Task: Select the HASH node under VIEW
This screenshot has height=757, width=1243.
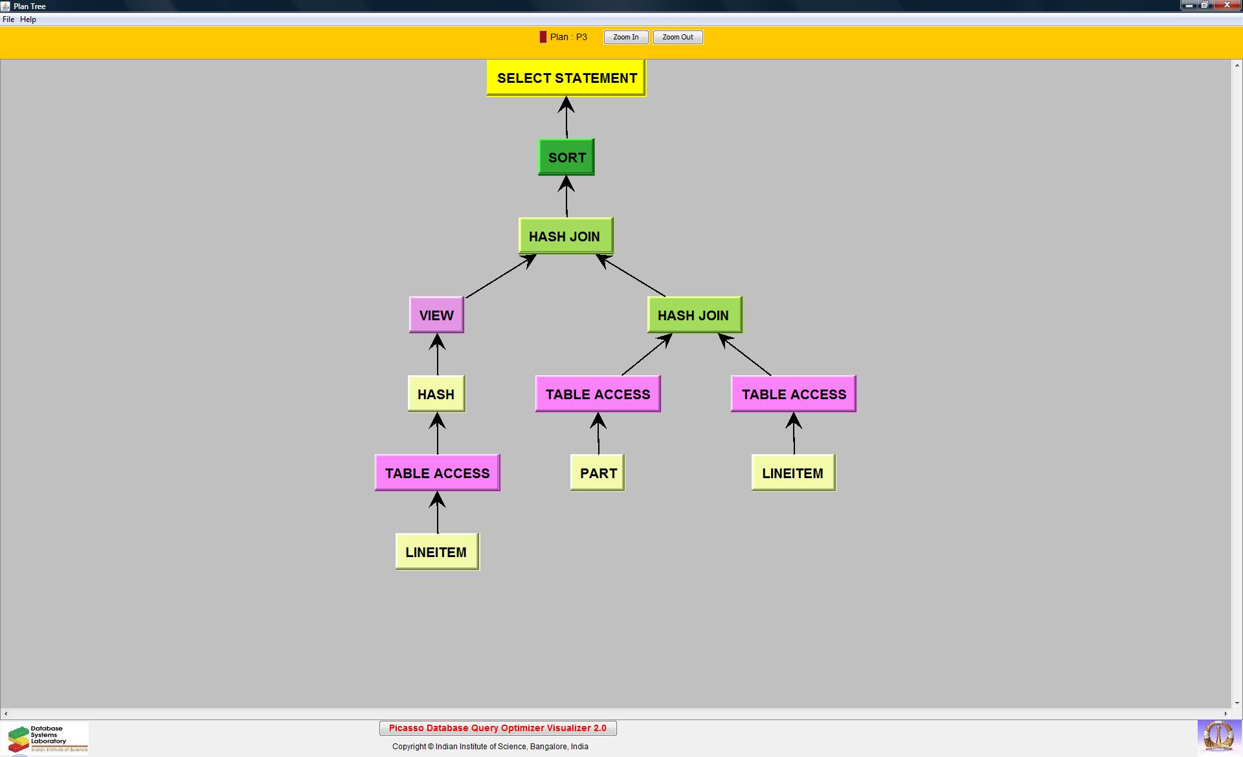Action: pyautogui.click(x=436, y=394)
